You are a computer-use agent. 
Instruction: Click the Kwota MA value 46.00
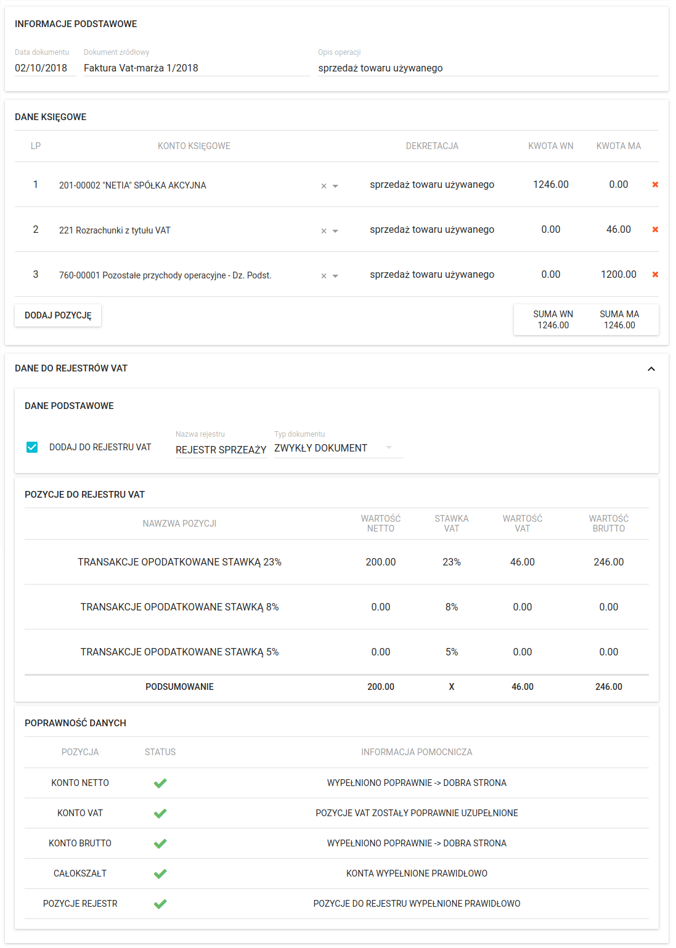tap(619, 230)
